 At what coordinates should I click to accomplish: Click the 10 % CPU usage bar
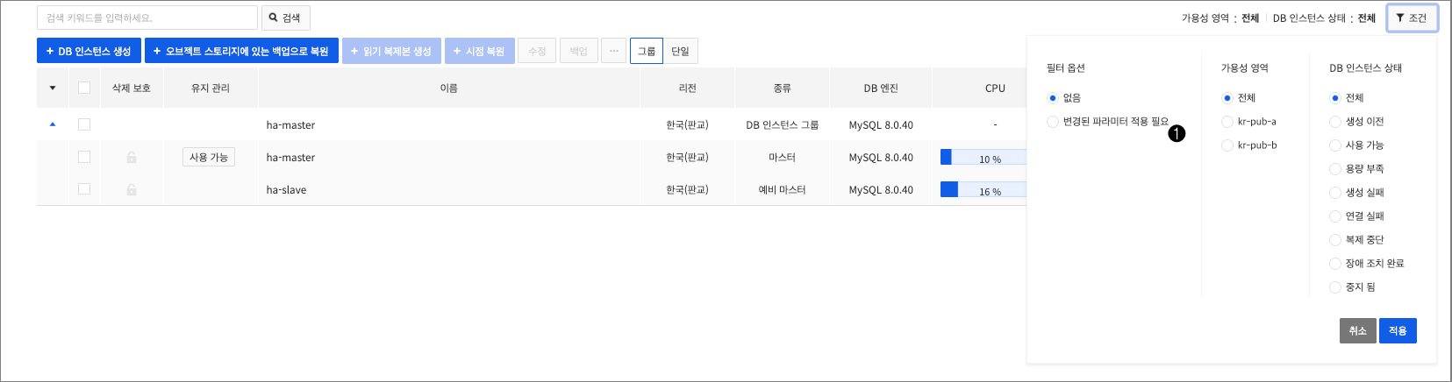983,158
